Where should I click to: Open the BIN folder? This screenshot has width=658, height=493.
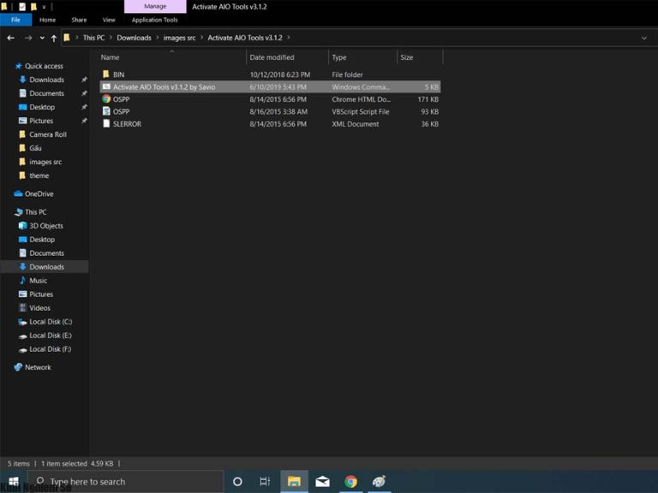pyautogui.click(x=118, y=74)
